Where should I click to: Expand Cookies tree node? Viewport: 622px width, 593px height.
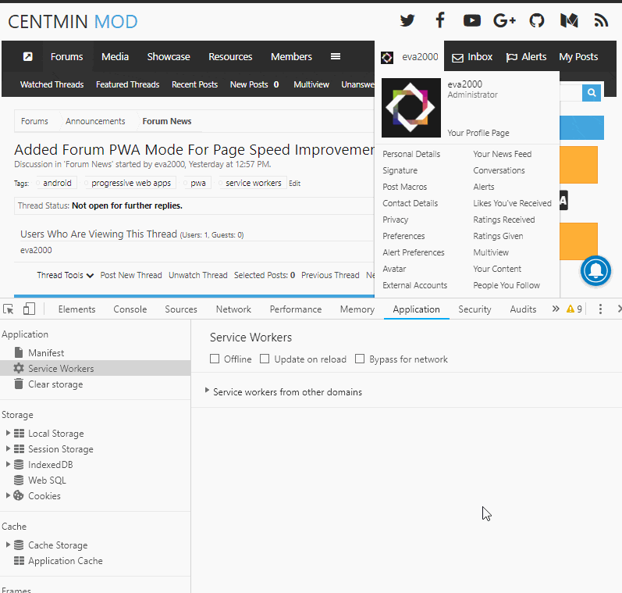8,495
